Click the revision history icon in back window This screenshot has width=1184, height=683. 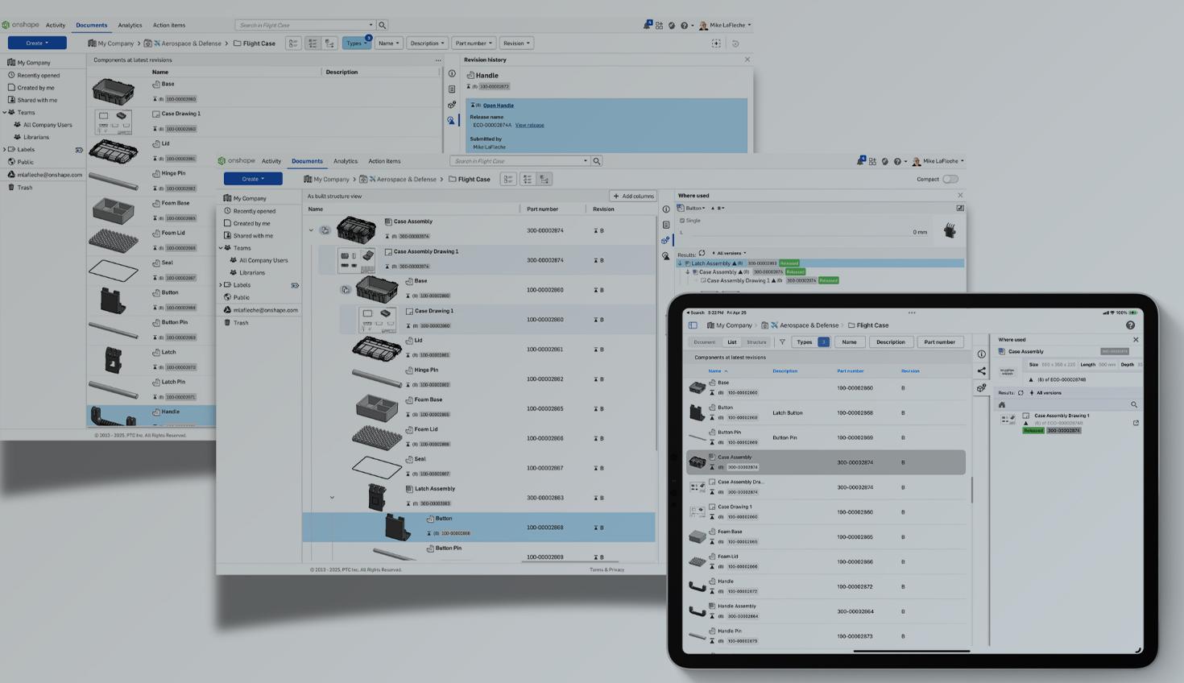pyautogui.click(x=451, y=120)
